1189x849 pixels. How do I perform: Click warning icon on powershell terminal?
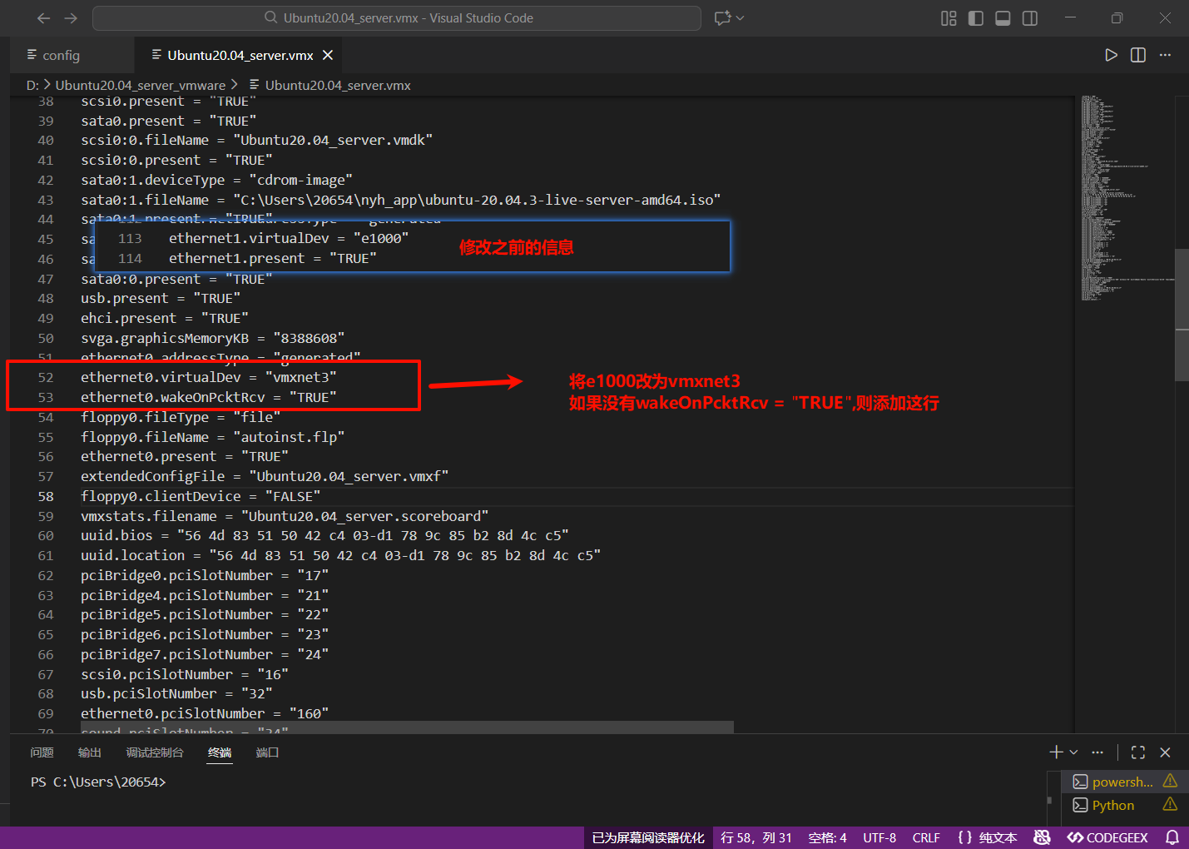tap(1170, 781)
